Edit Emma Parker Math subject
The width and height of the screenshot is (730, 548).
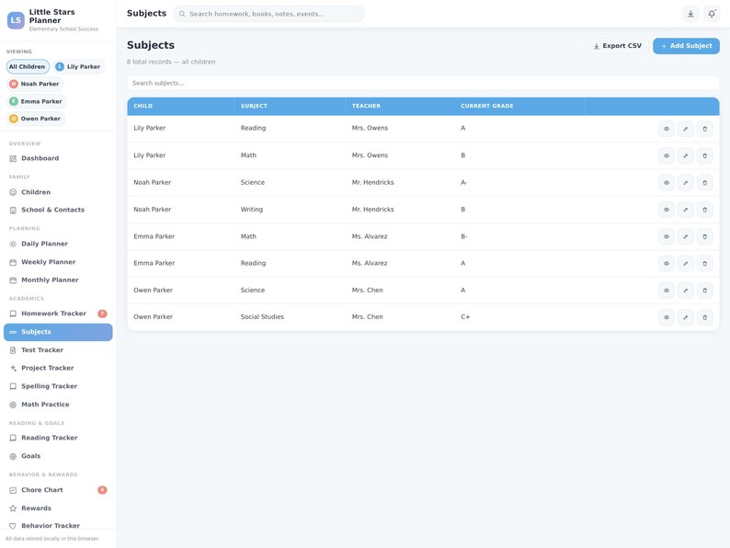(685, 237)
